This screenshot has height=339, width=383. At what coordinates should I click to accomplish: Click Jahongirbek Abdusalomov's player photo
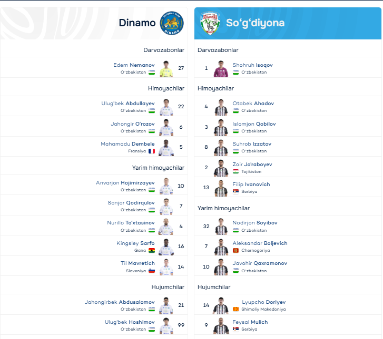pos(166,305)
